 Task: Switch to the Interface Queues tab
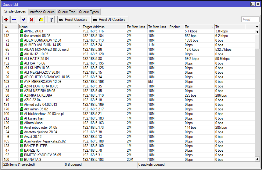click(x=42, y=12)
